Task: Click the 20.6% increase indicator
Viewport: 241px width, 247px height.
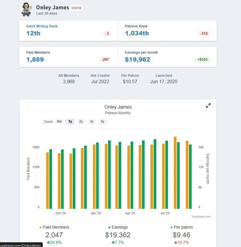Action: click(x=54, y=242)
